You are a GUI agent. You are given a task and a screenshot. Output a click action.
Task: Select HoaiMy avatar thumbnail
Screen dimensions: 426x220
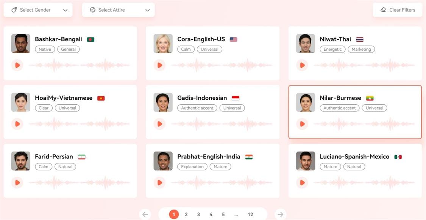[21, 102]
